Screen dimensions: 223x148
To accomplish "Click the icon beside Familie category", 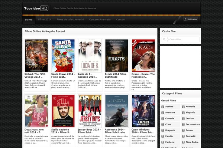I will pos(163,136).
